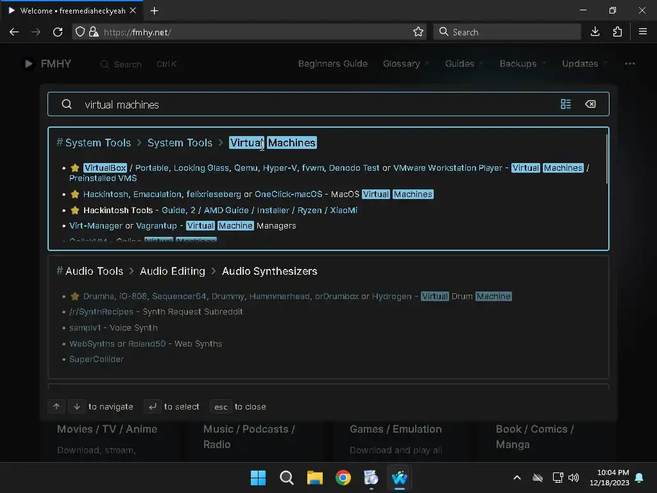This screenshot has height=493, width=657.
Task: Open the Virt-Manager link
Action: [96, 225]
